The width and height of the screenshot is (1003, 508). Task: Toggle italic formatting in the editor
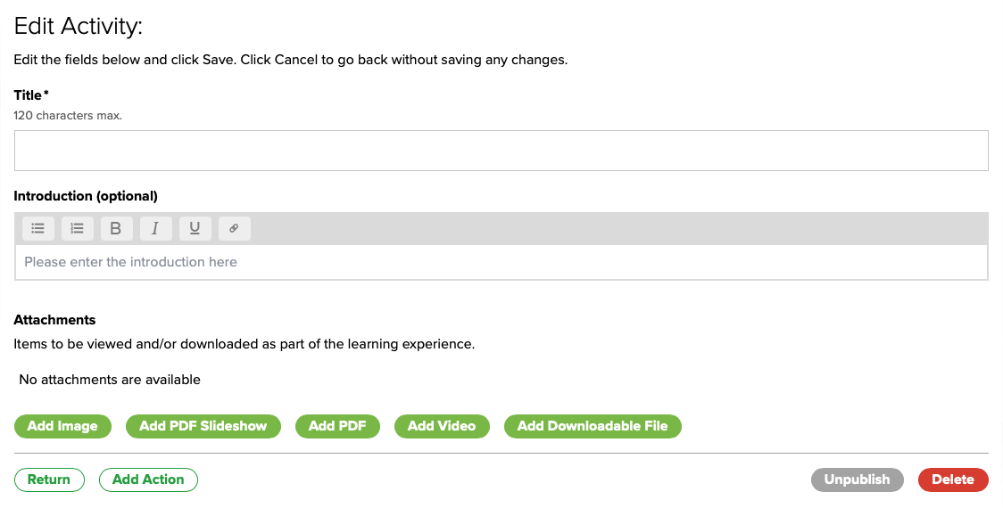click(x=155, y=229)
